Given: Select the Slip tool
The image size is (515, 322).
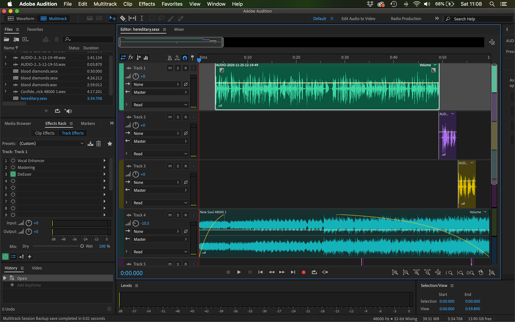Looking at the screenshot, I should point(132,19).
